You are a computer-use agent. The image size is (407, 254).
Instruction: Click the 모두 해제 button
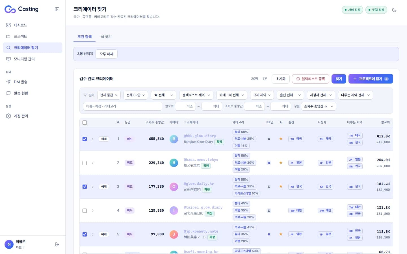click(x=107, y=54)
